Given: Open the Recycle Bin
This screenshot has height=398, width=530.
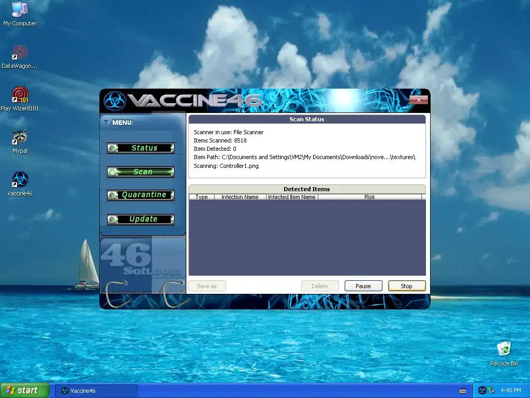Looking at the screenshot, I should (504, 353).
